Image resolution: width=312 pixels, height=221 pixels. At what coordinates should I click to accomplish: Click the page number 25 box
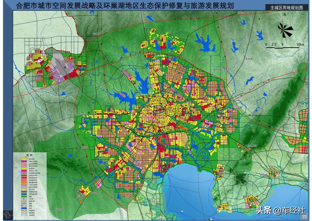304,216
